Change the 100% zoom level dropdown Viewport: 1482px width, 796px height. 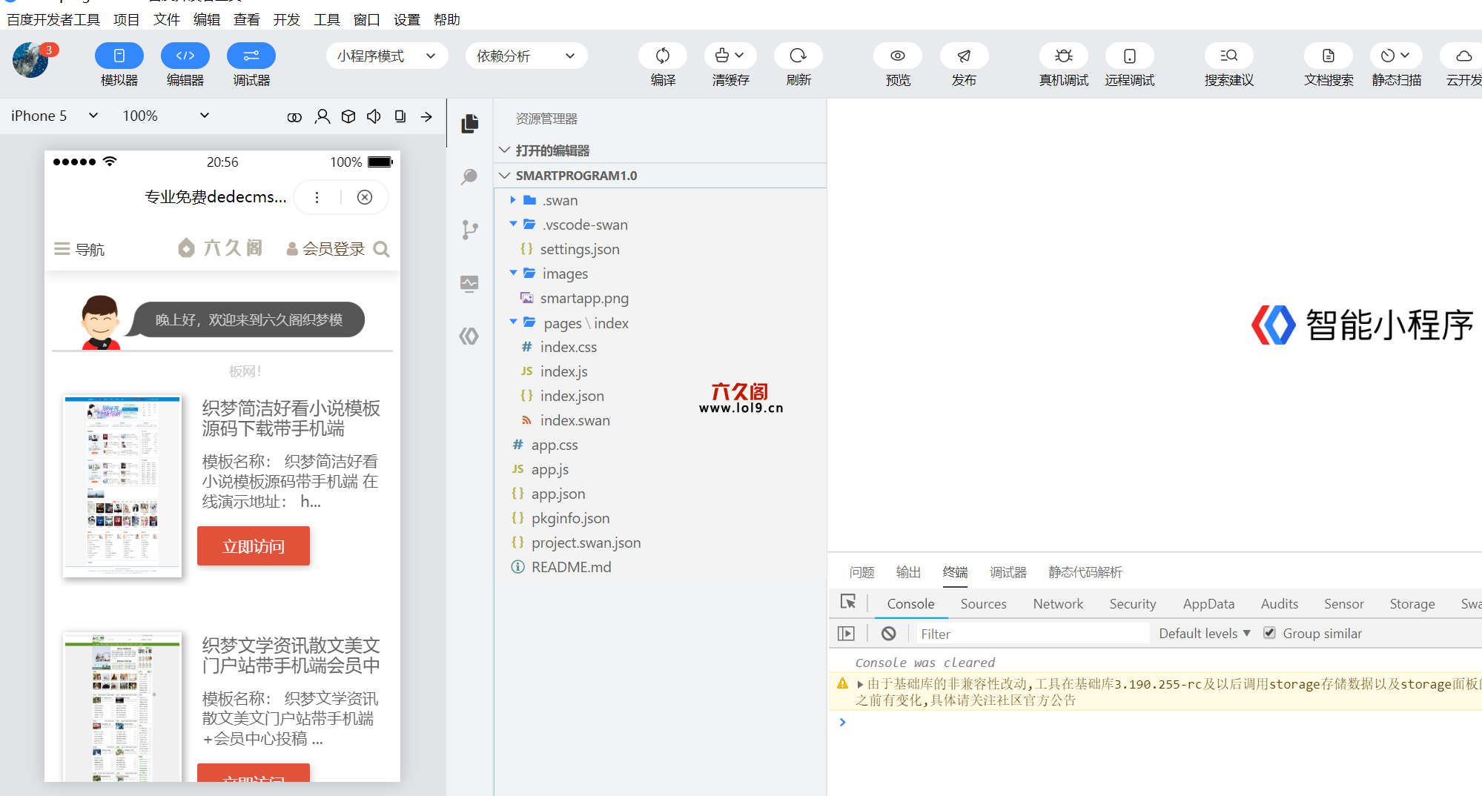[x=165, y=116]
